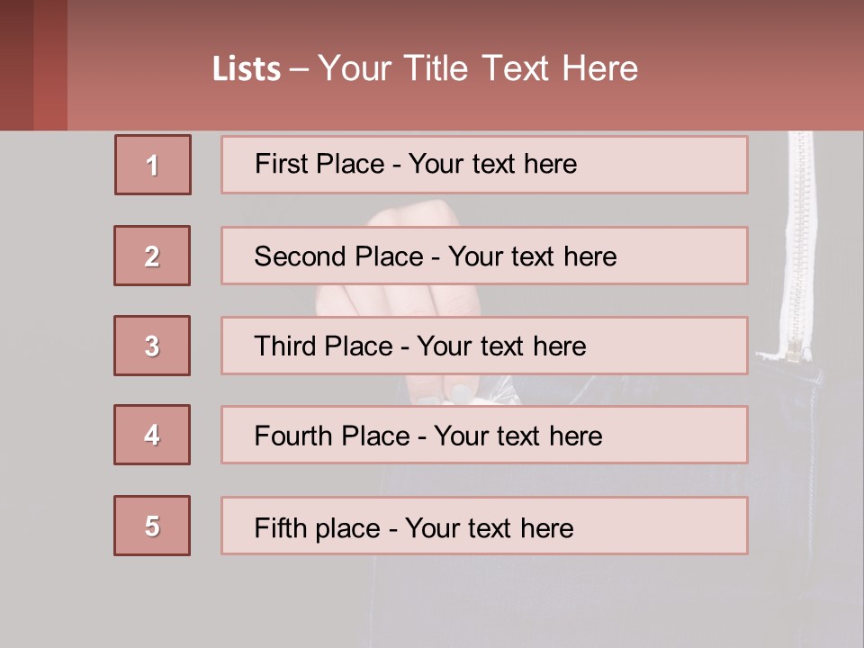Select the dark red stripe in header

(16, 65)
